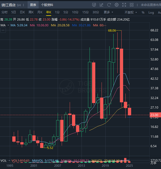The image size is (161, 169).
Task: Click the MAVOL 5:1752.46 label
Action: (x=45, y=161)
